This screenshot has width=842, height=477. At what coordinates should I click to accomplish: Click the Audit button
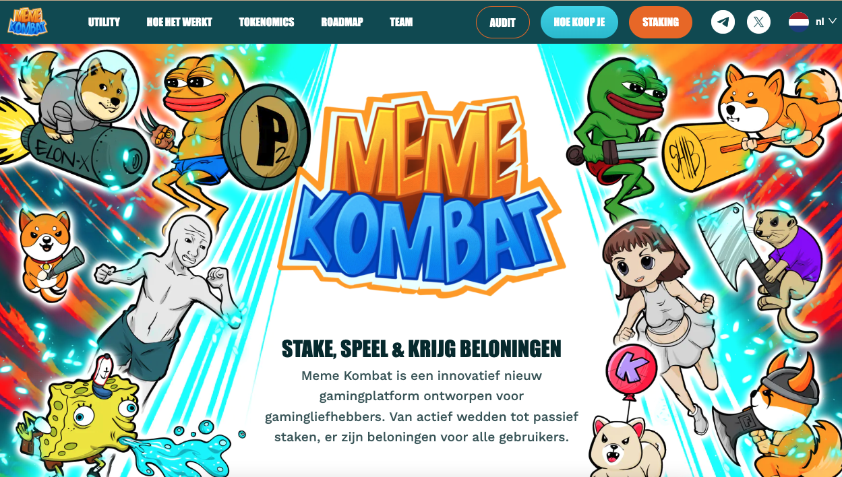click(x=503, y=22)
